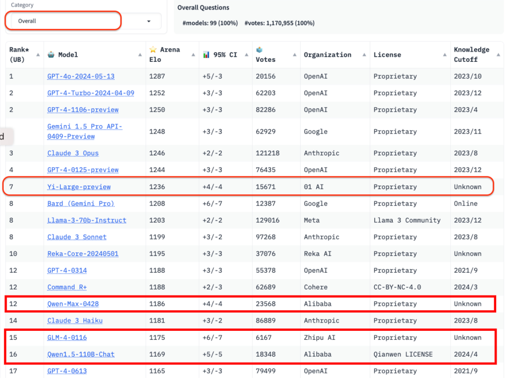The image size is (509, 378).
Task: Sort table by Organization column arrow
Action: coord(364,55)
